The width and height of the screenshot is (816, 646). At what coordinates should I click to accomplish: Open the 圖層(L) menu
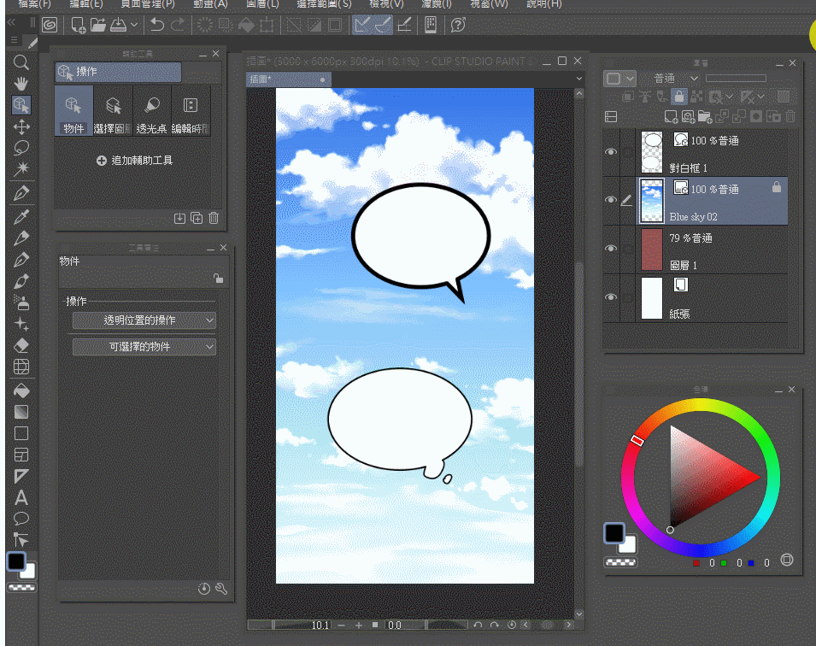coord(262,4)
